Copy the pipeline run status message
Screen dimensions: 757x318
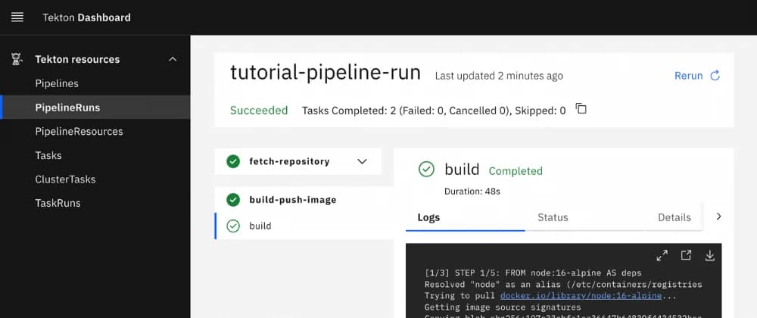tap(581, 109)
